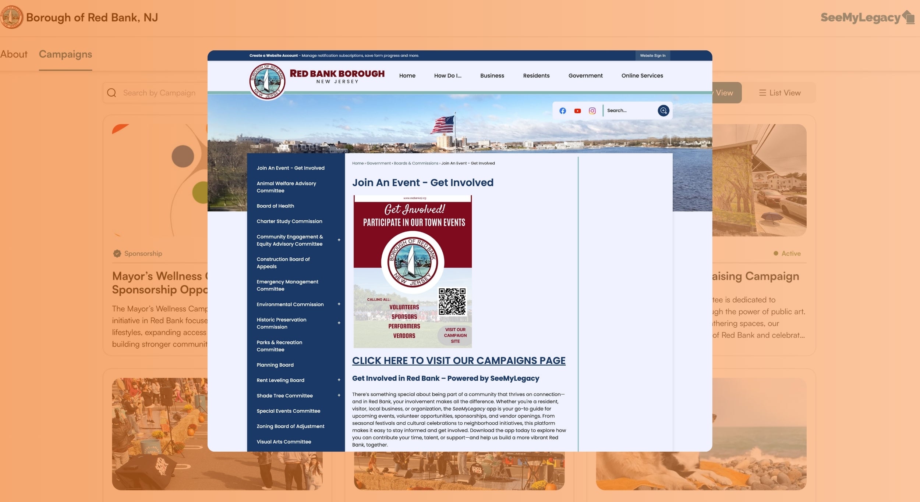Click the Red Bank Borough seal logo
The width and height of the screenshot is (920, 502).
pyautogui.click(x=267, y=81)
